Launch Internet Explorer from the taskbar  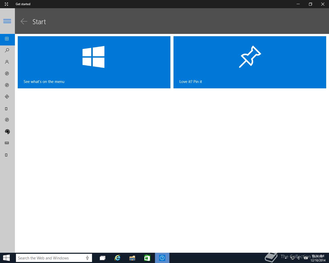point(117,258)
